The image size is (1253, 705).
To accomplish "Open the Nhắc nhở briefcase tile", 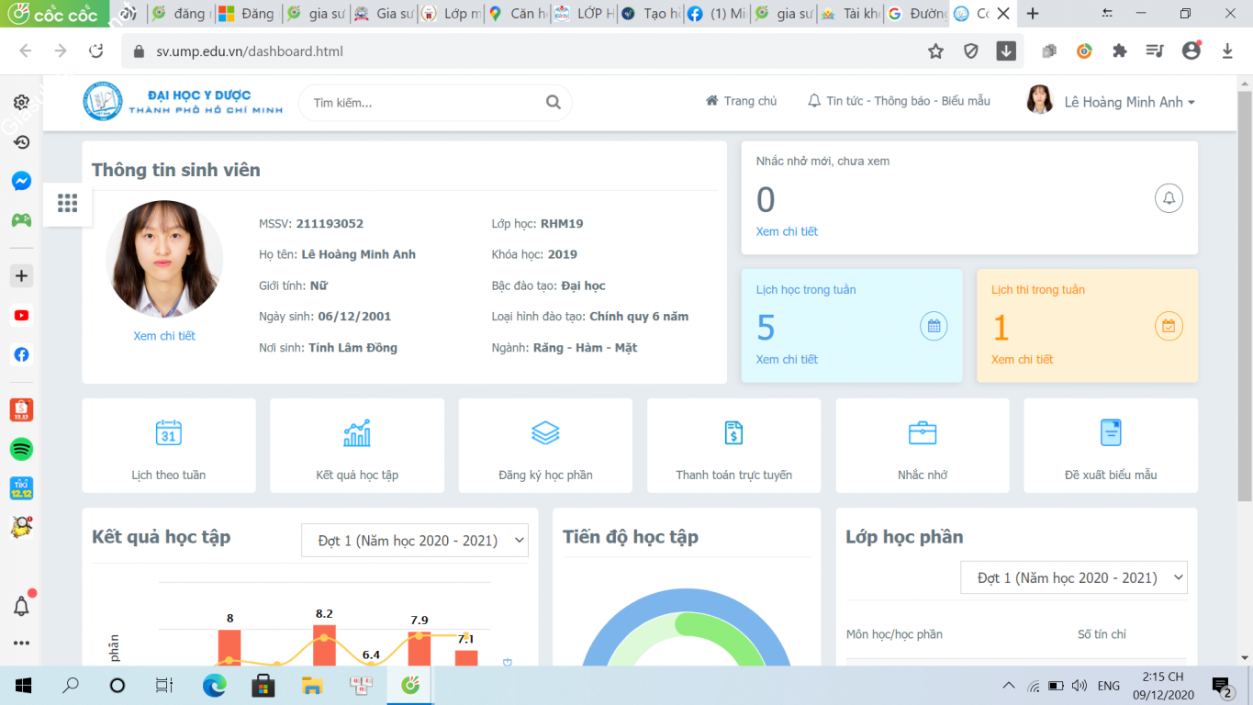I will [x=922, y=446].
